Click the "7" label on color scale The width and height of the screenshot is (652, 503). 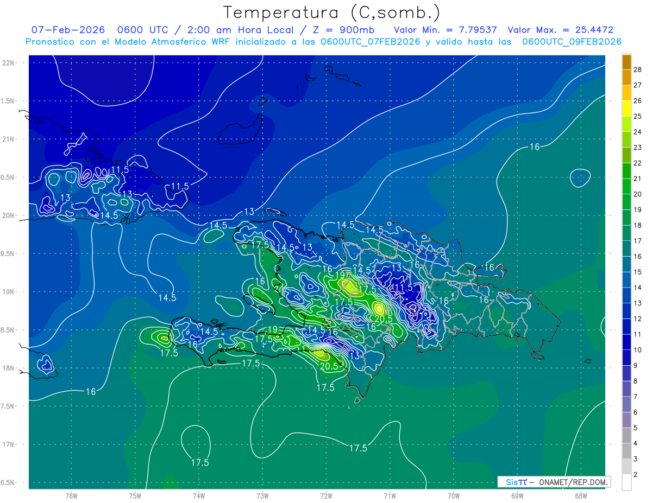(636, 397)
